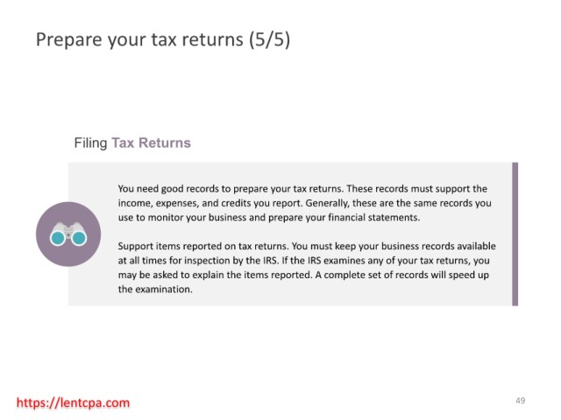Click 'use to monitor your business' line
This screenshot has width=561, height=420.
184,217
